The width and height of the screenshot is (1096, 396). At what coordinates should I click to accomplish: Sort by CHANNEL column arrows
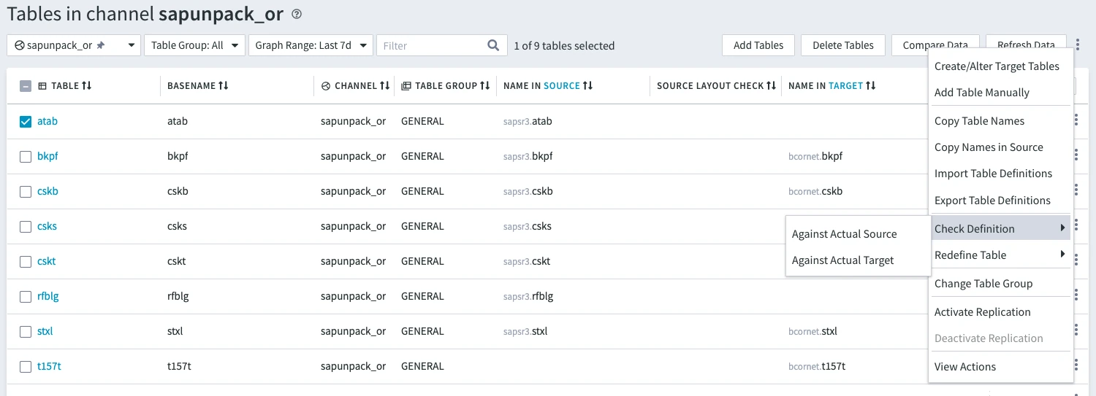[384, 86]
